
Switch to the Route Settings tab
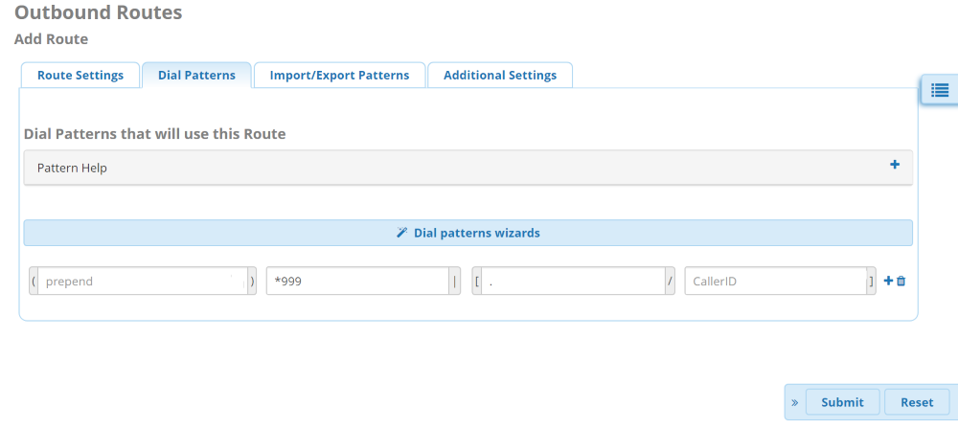point(80,76)
